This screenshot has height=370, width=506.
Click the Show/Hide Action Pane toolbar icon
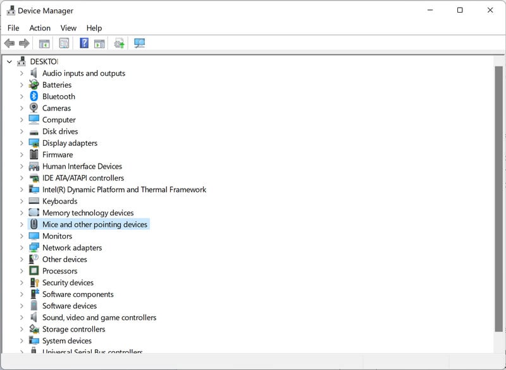tap(99, 44)
